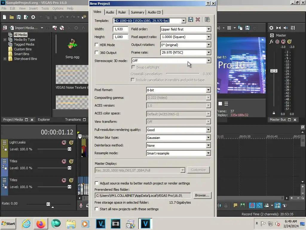Click the Light Leaks track solo icon
Image resolution: width=306 pixels, height=230 pixels.
[x=71, y=142]
